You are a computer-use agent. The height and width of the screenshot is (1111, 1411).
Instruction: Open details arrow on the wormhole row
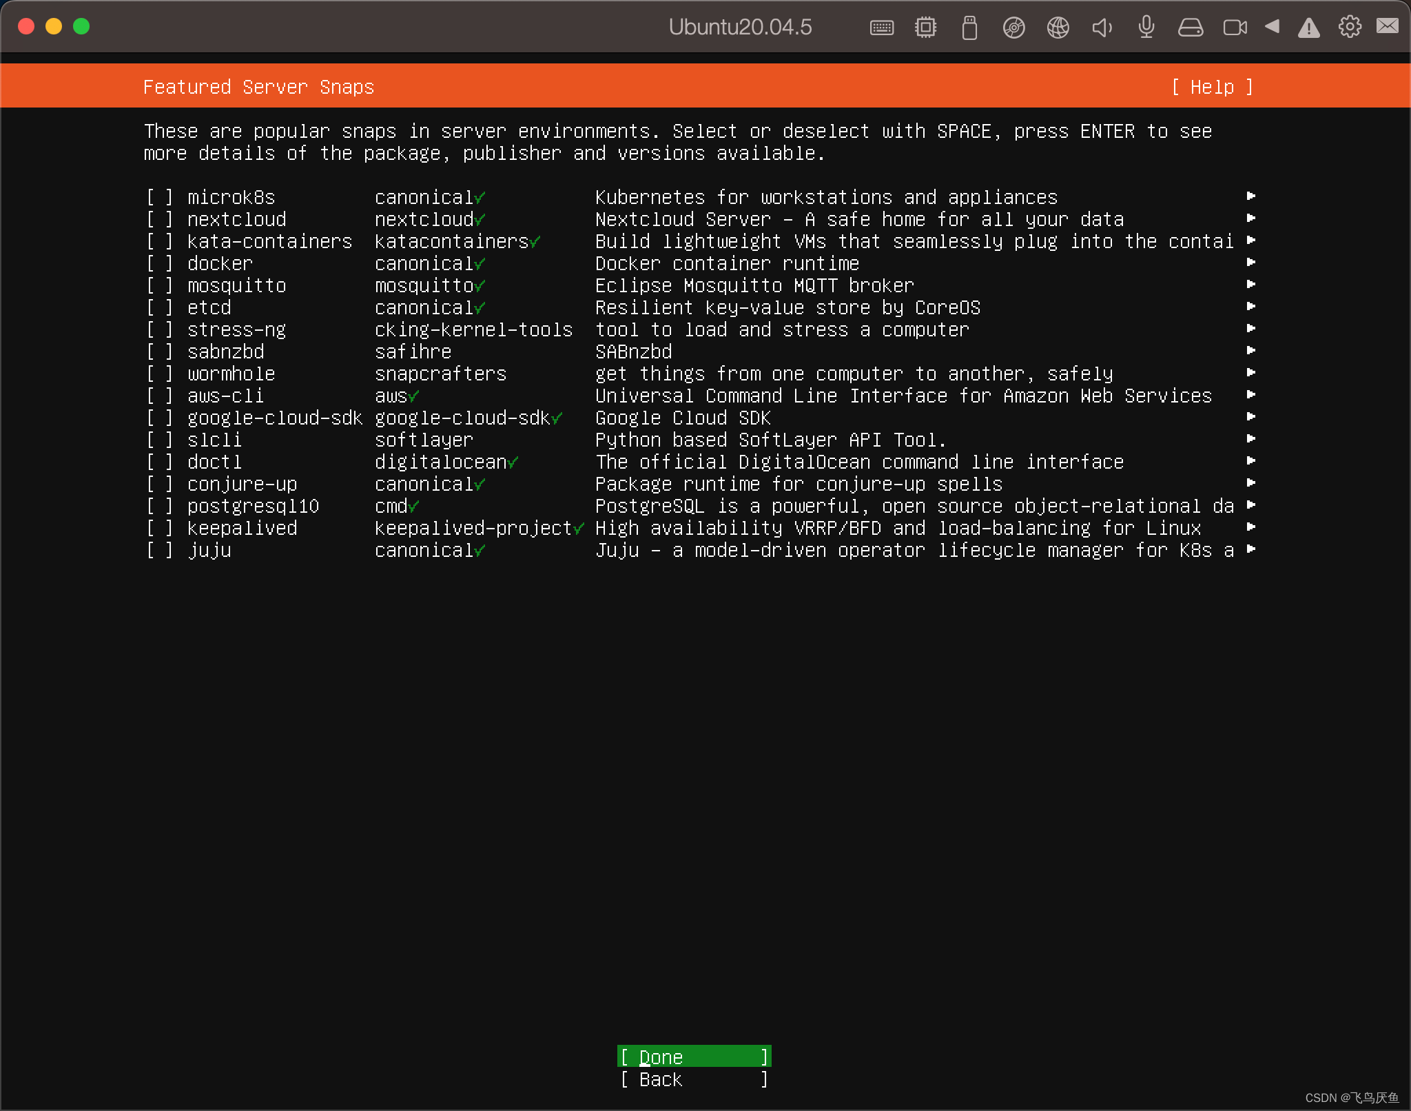point(1251,373)
